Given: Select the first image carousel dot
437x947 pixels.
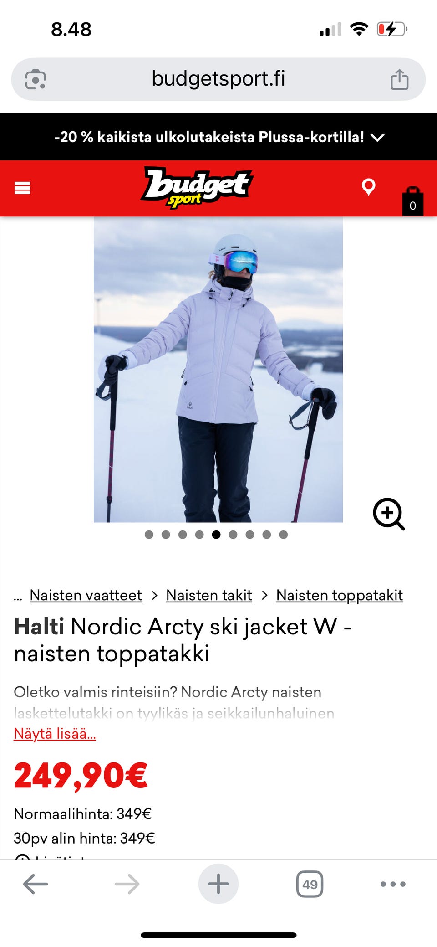Looking at the screenshot, I should click(149, 535).
